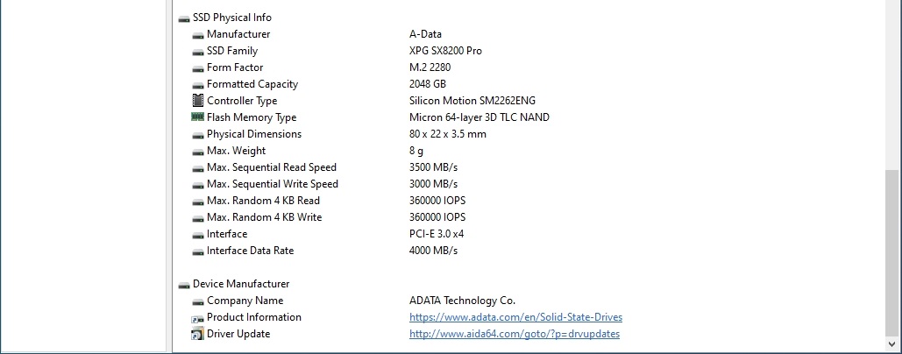Click the Device Manufacturer section icon
This screenshot has height=354, width=902.
pos(184,285)
